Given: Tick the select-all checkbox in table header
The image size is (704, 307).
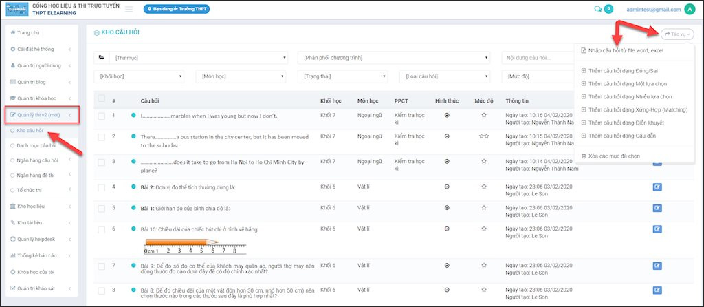Looking at the screenshot, I should point(102,99).
